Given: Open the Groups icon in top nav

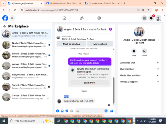Looking at the screenshot, I should tap(99, 18).
